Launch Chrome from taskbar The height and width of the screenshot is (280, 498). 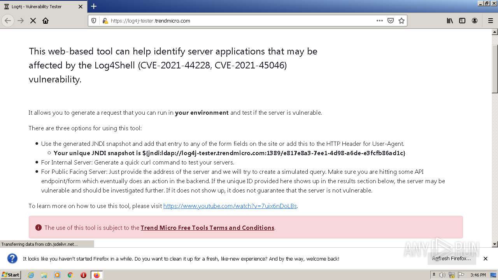pos(70,275)
